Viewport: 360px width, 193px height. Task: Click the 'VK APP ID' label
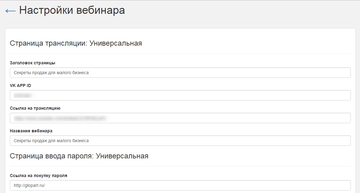click(20, 85)
